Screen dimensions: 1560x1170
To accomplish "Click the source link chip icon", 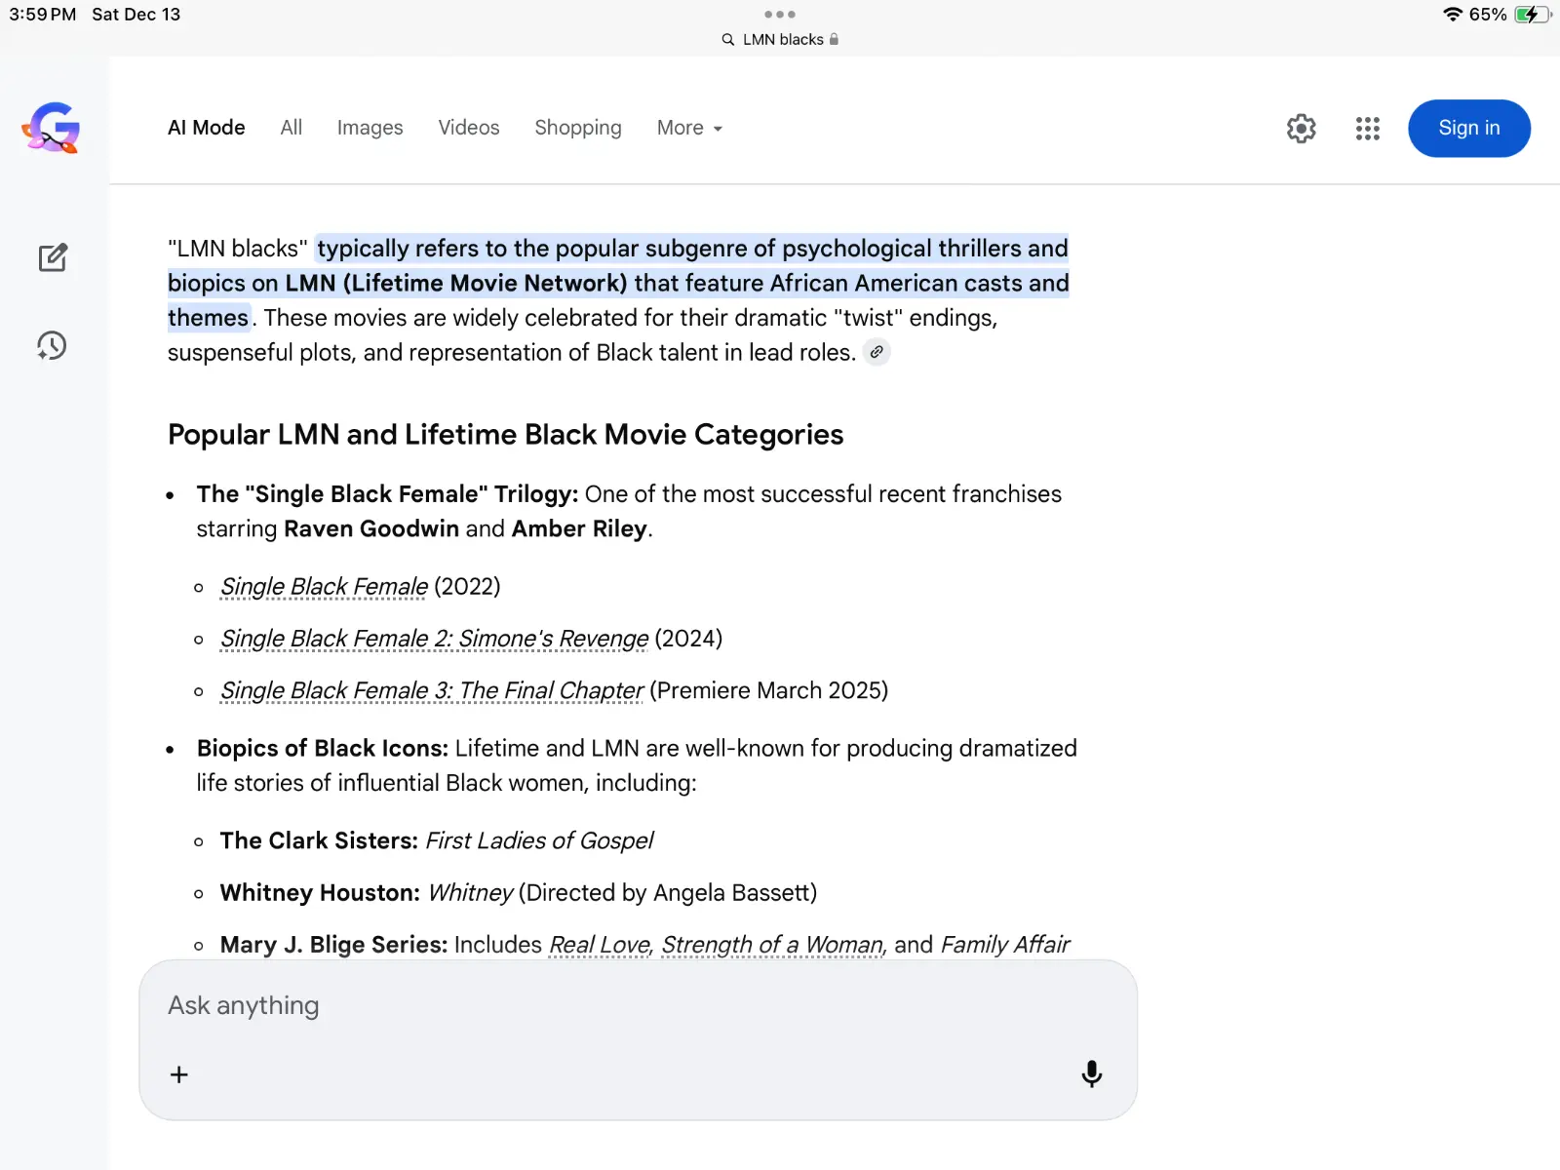I will point(877,352).
